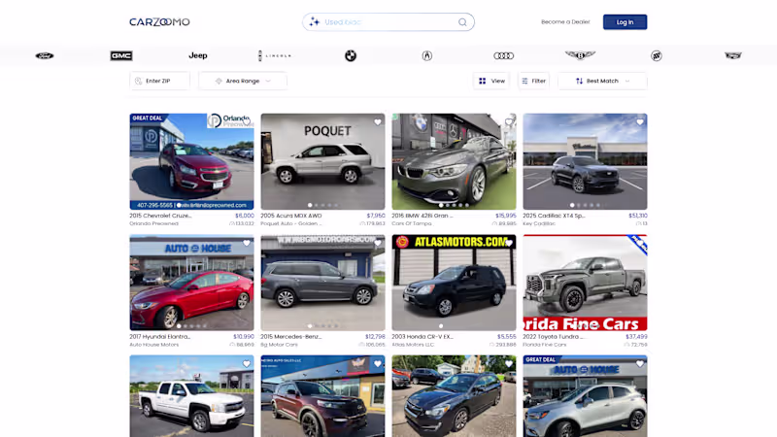Click the Ford brand logo
Image resolution: width=777 pixels, height=437 pixels.
[45, 55]
